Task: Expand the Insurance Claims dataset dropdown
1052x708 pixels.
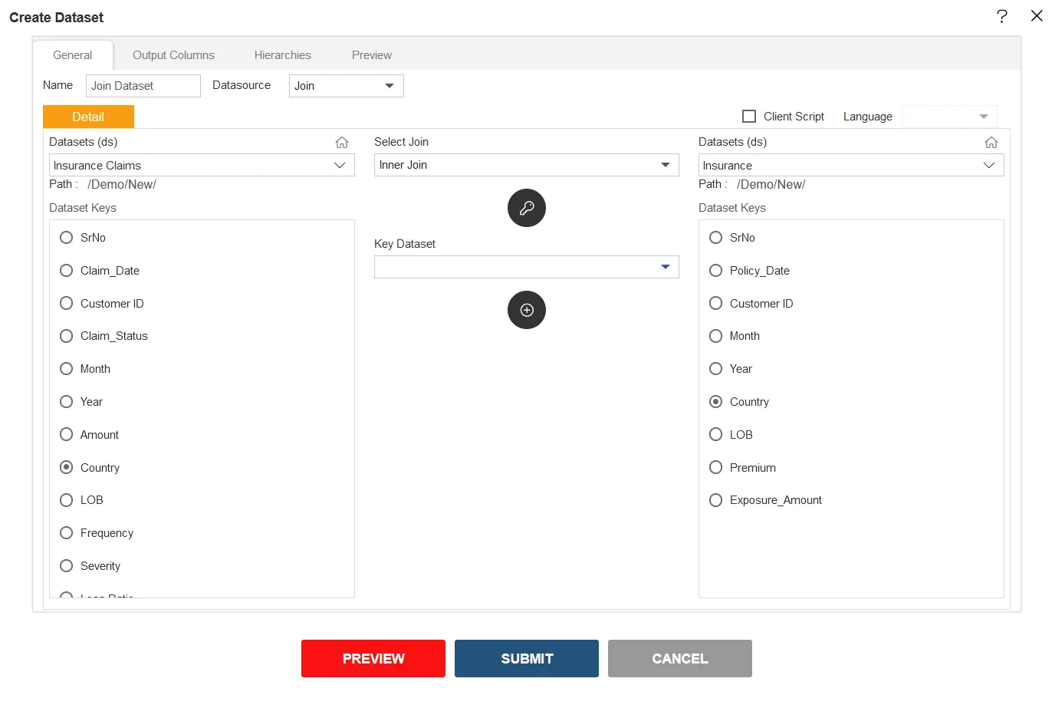Action: (x=202, y=166)
